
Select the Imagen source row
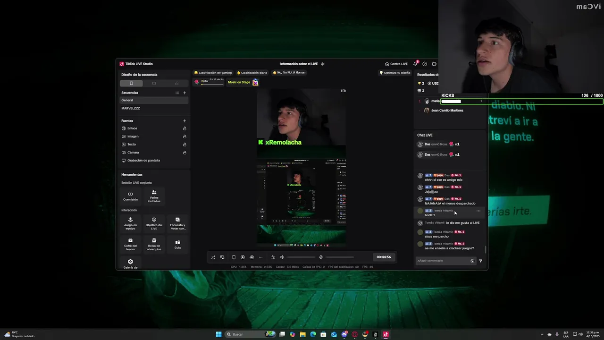coord(154,136)
